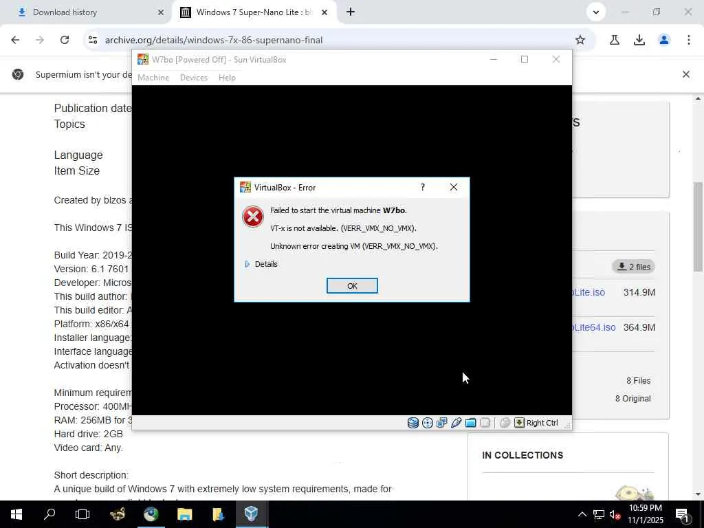
Task: Click the Supermium browser icon on taskbar
Action: (151, 514)
